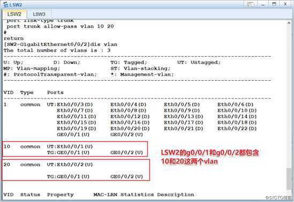Viewport: 294px width, 202px height.
Task: Click the 'Status' column header
Action: click(x=30, y=195)
